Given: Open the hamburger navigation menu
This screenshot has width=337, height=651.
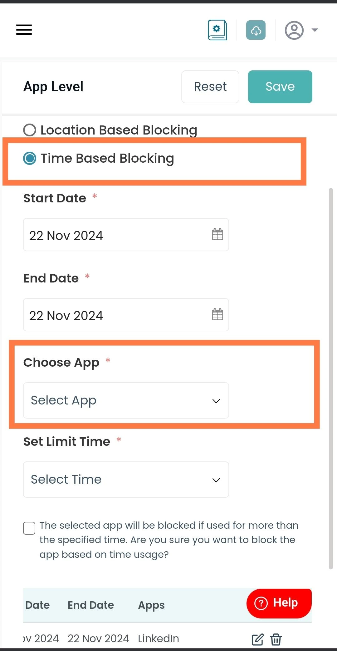Looking at the screenshot, I should (x=24, y=30).
